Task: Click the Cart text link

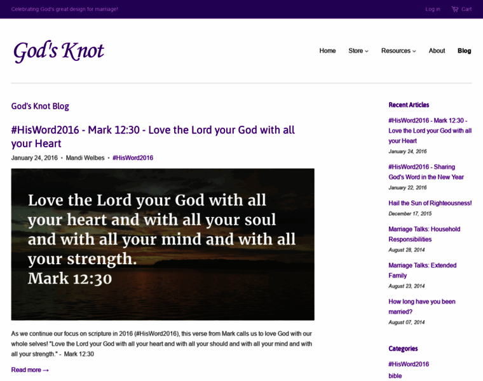Action: (466, 10)
